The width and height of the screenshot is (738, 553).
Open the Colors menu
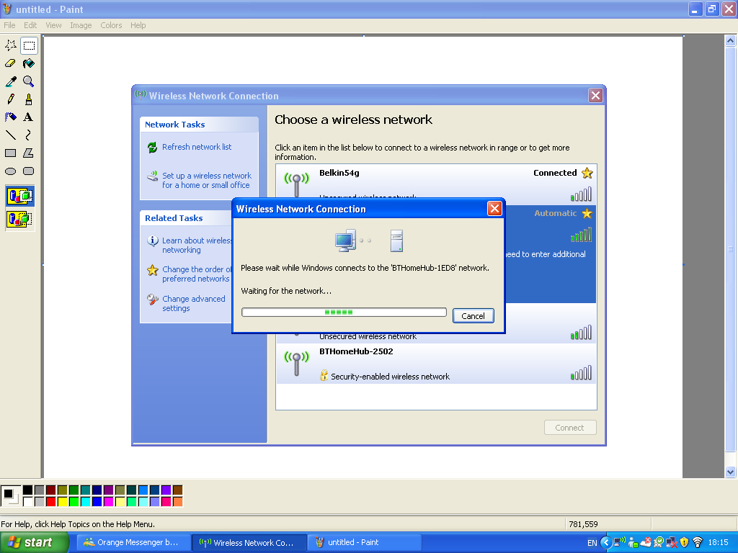click(x=111, y=25)
